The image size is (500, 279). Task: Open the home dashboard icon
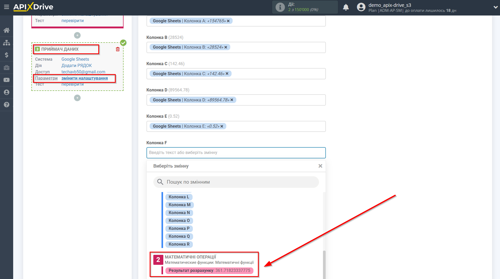point(7,30)
